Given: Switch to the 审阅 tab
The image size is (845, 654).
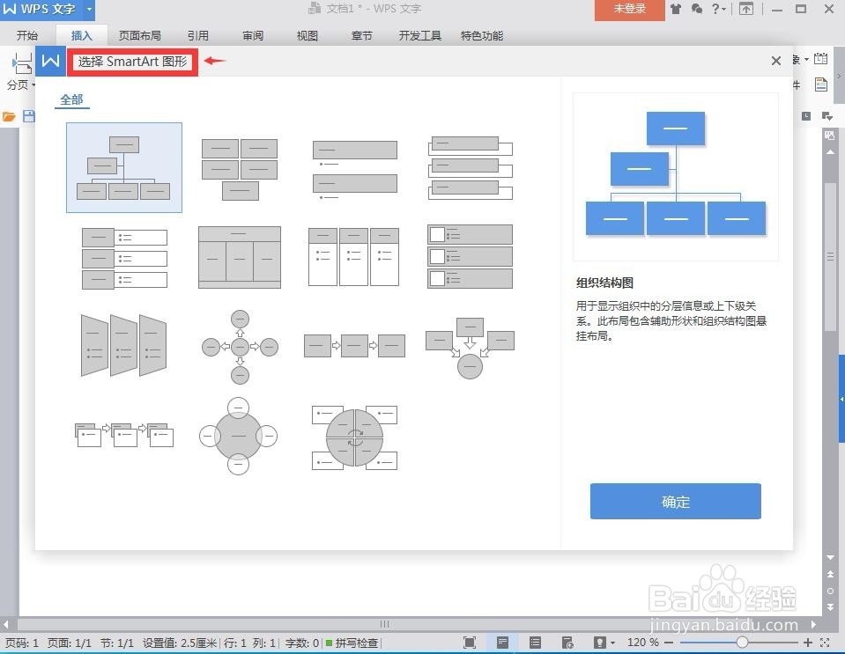Looking at the screenshot, I should coord(253,35).
